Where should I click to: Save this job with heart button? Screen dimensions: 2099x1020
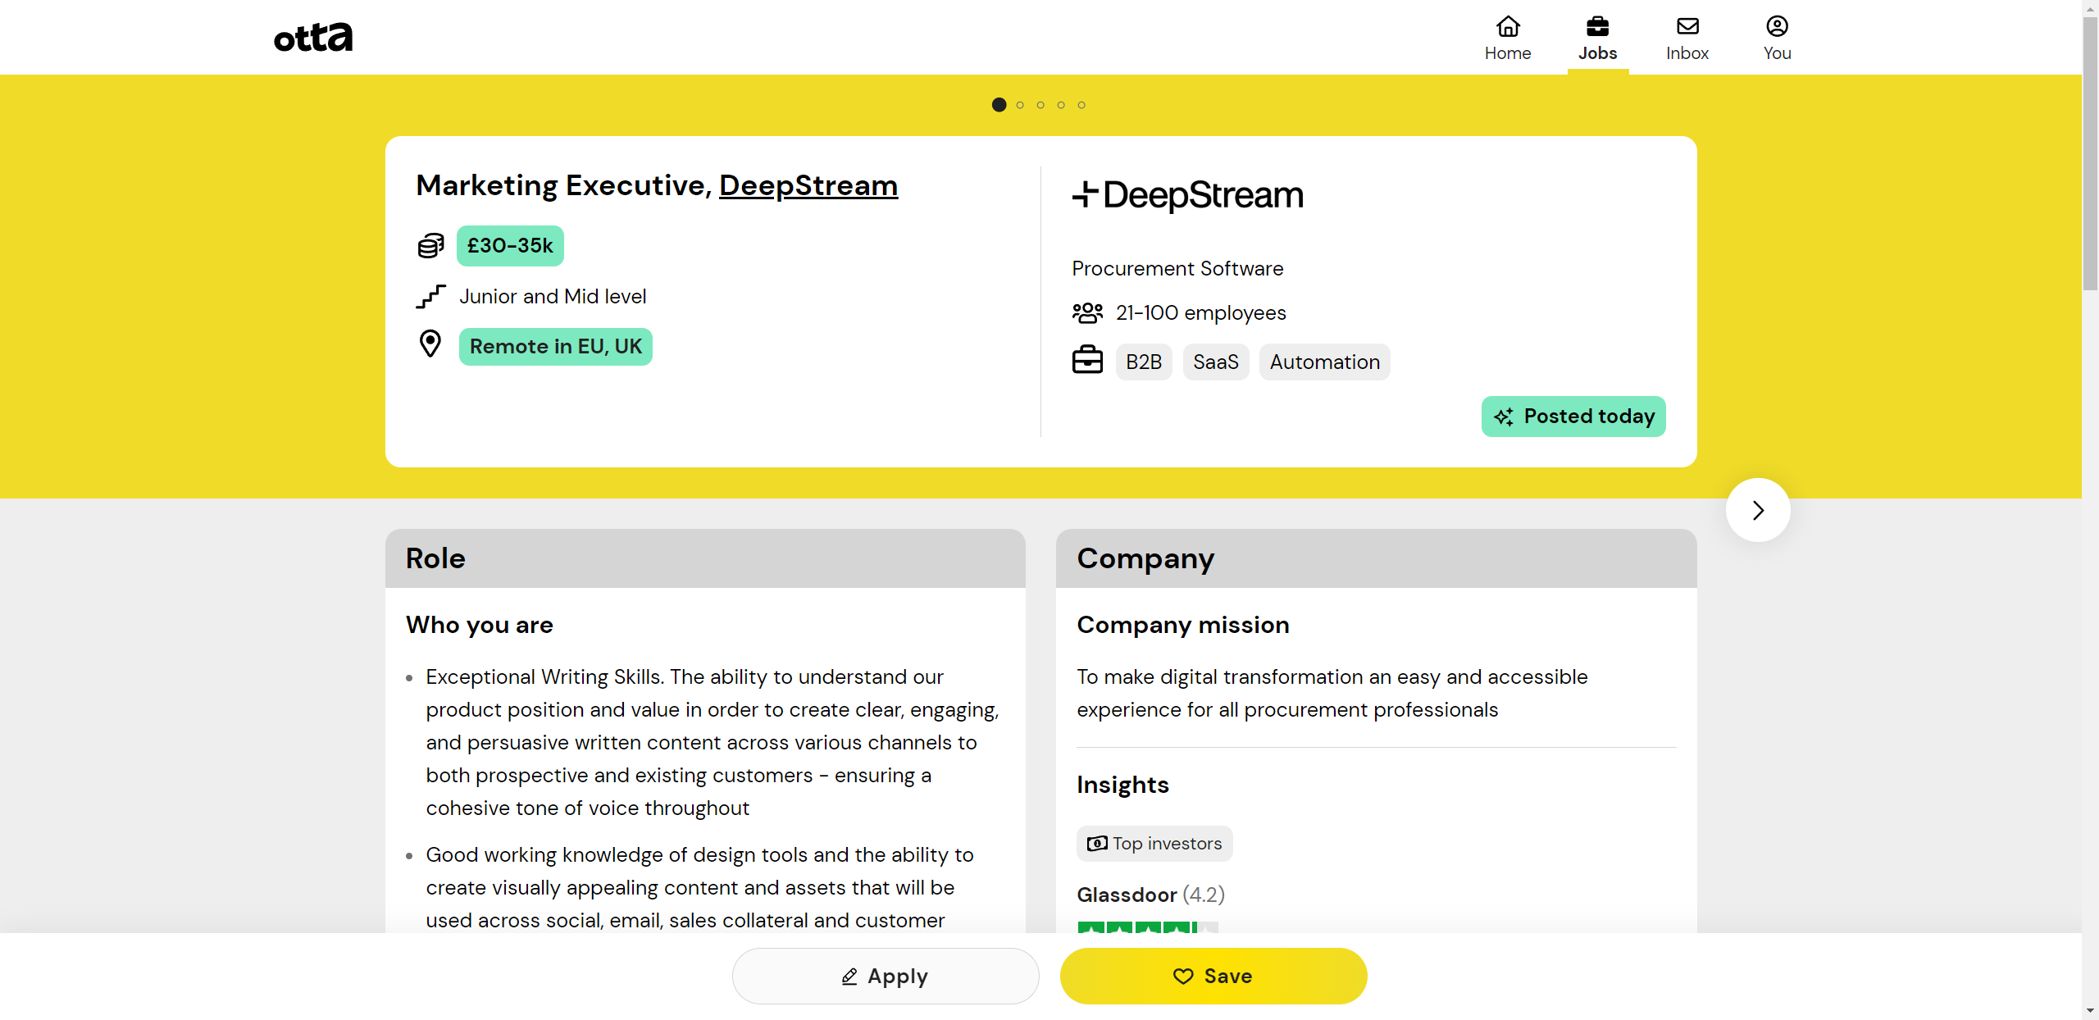[1213, 976]
